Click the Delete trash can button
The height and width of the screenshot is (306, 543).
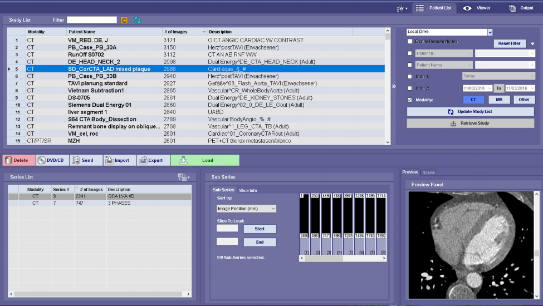click(x=18, y=160)
